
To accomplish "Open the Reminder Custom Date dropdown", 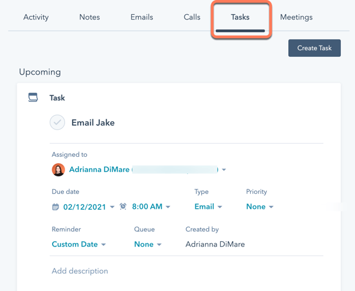I will pyautogui.click(x=79, y=244).
